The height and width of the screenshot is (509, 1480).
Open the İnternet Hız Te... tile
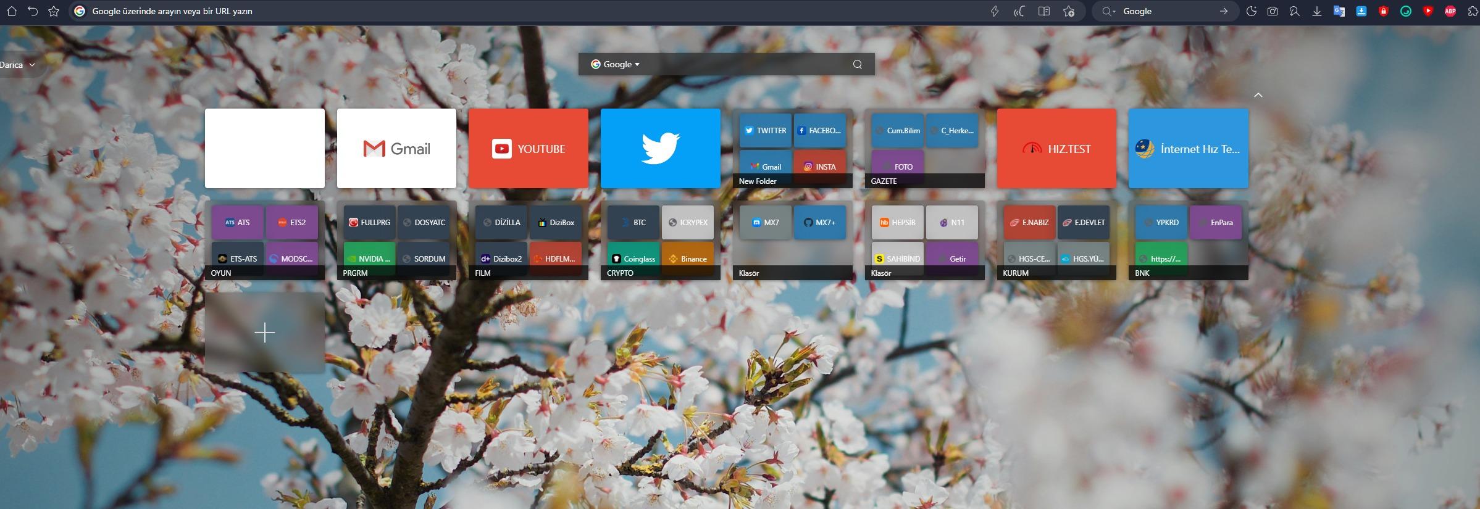pos(1189,149)
